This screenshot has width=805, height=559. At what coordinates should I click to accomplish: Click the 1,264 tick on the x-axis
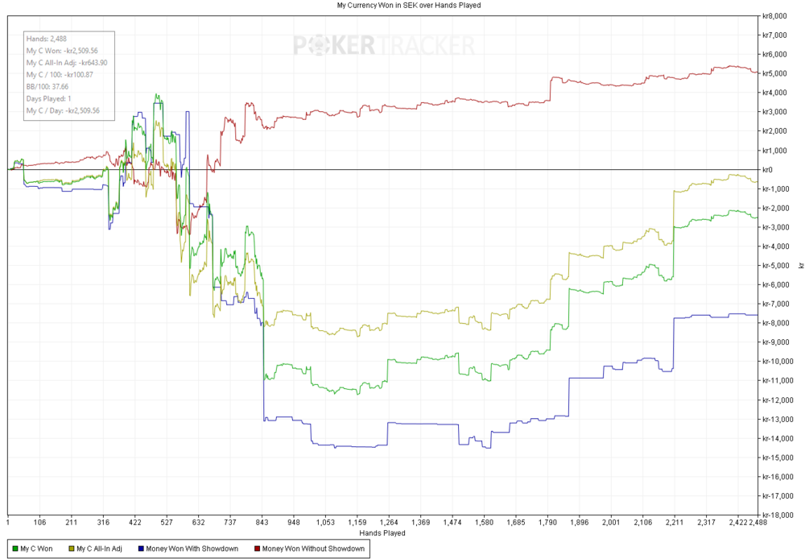389,522
